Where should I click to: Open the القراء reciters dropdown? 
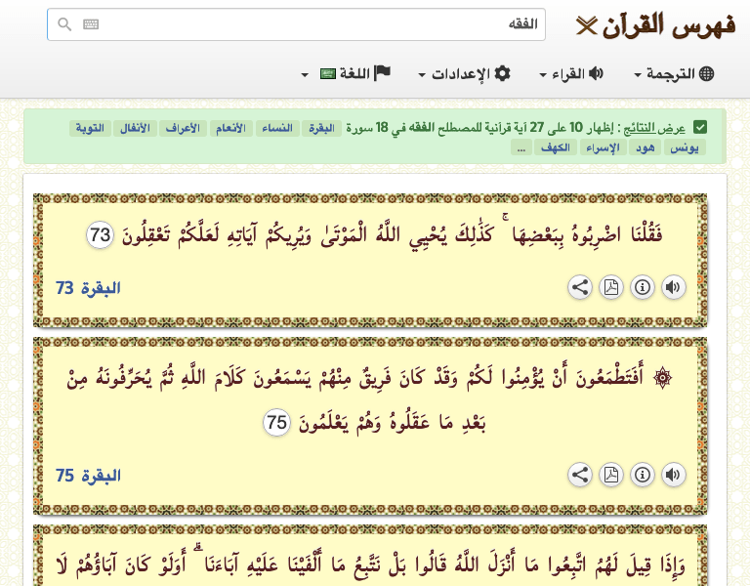click(571, 73)
